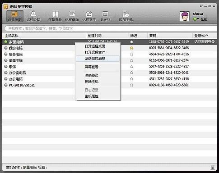219x173 pixels.
Task: Toggle the star mark for 美美电脑
Action: (x=131, y=60)
